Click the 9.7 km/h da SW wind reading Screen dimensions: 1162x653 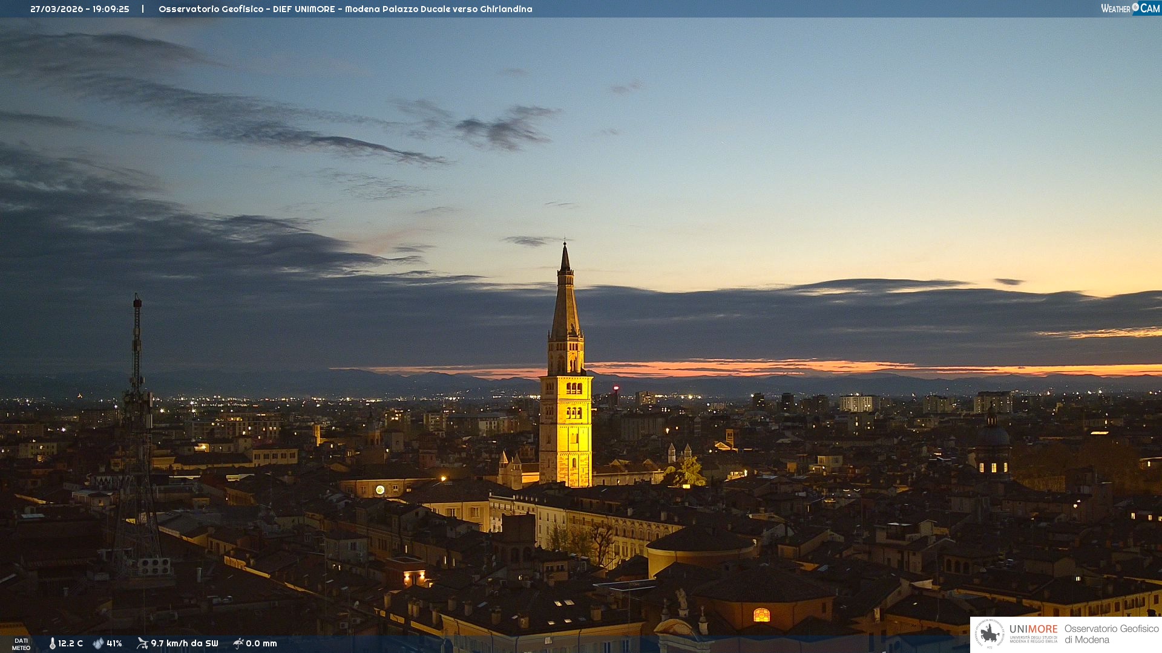click(x=184, y=643)
